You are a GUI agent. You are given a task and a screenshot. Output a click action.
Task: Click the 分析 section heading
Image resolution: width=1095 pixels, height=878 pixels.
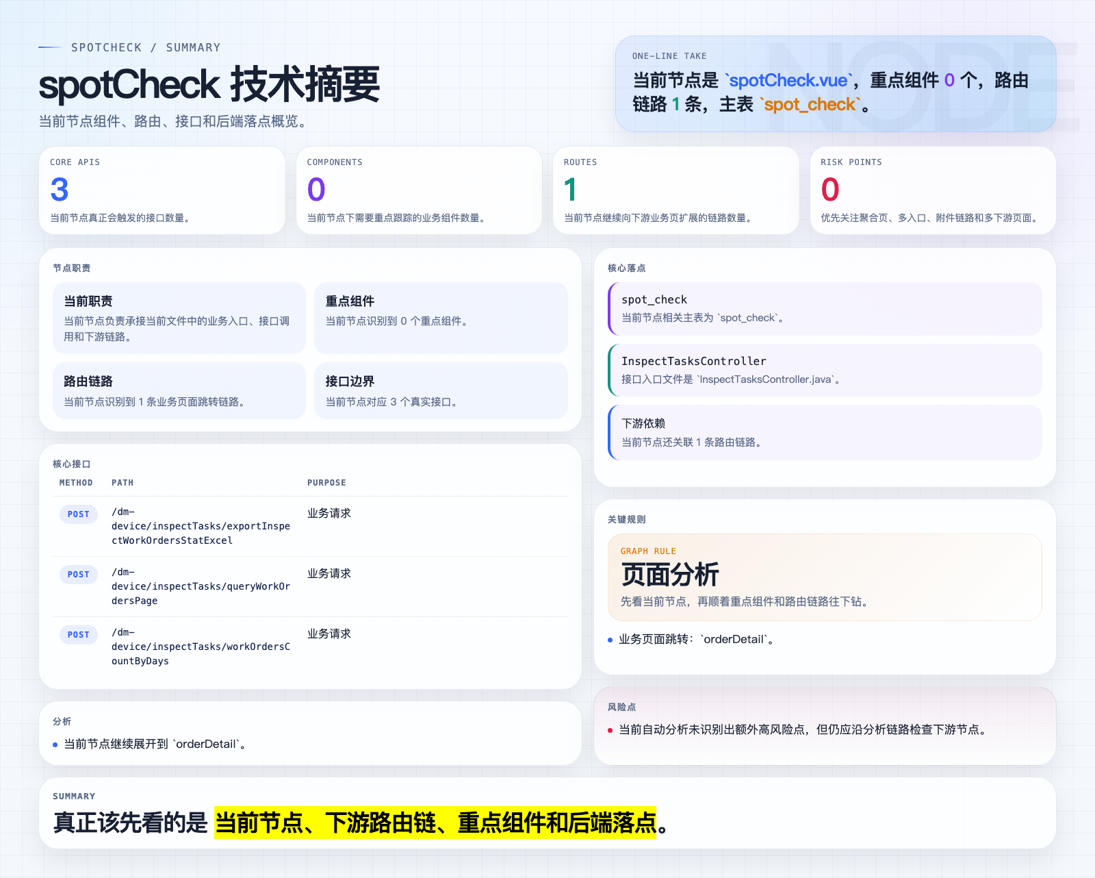(62, 721)
